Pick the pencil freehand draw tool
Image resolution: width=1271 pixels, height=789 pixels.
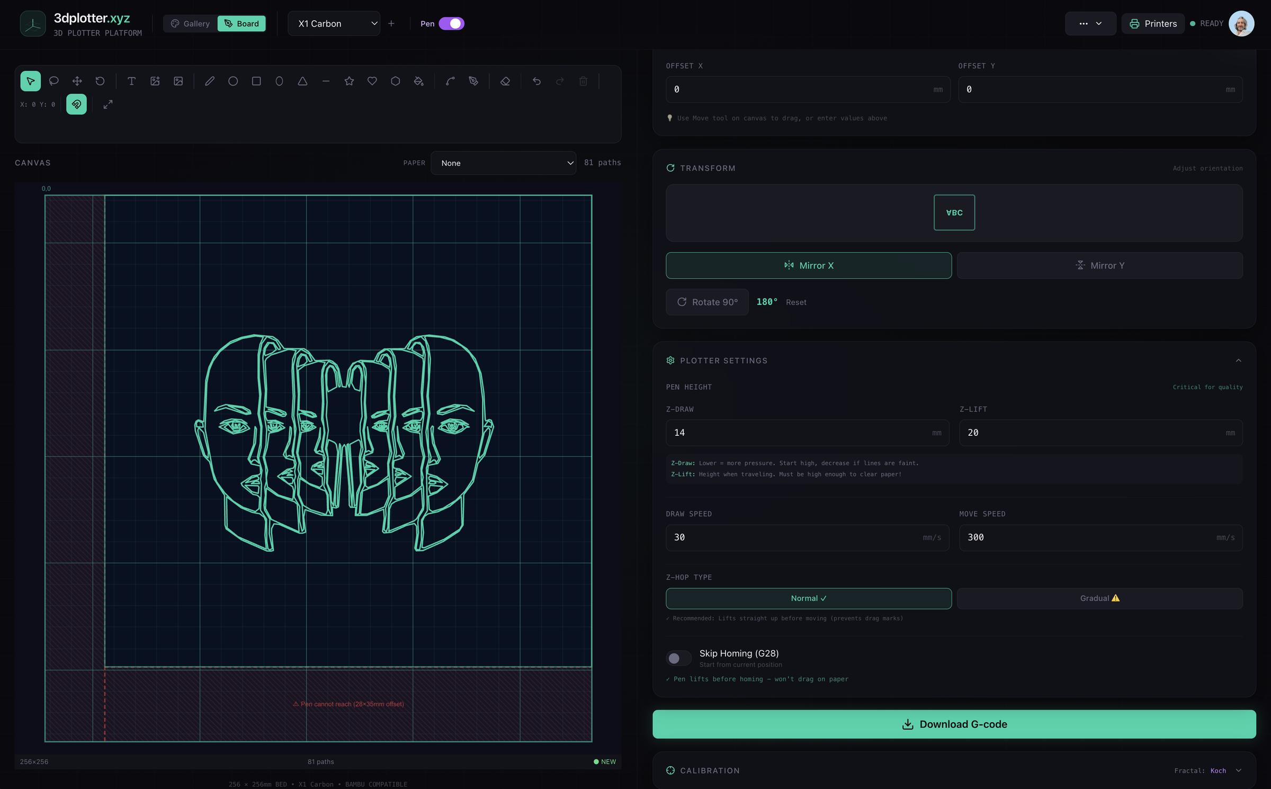pyautogui.click(x=210, y=81)
